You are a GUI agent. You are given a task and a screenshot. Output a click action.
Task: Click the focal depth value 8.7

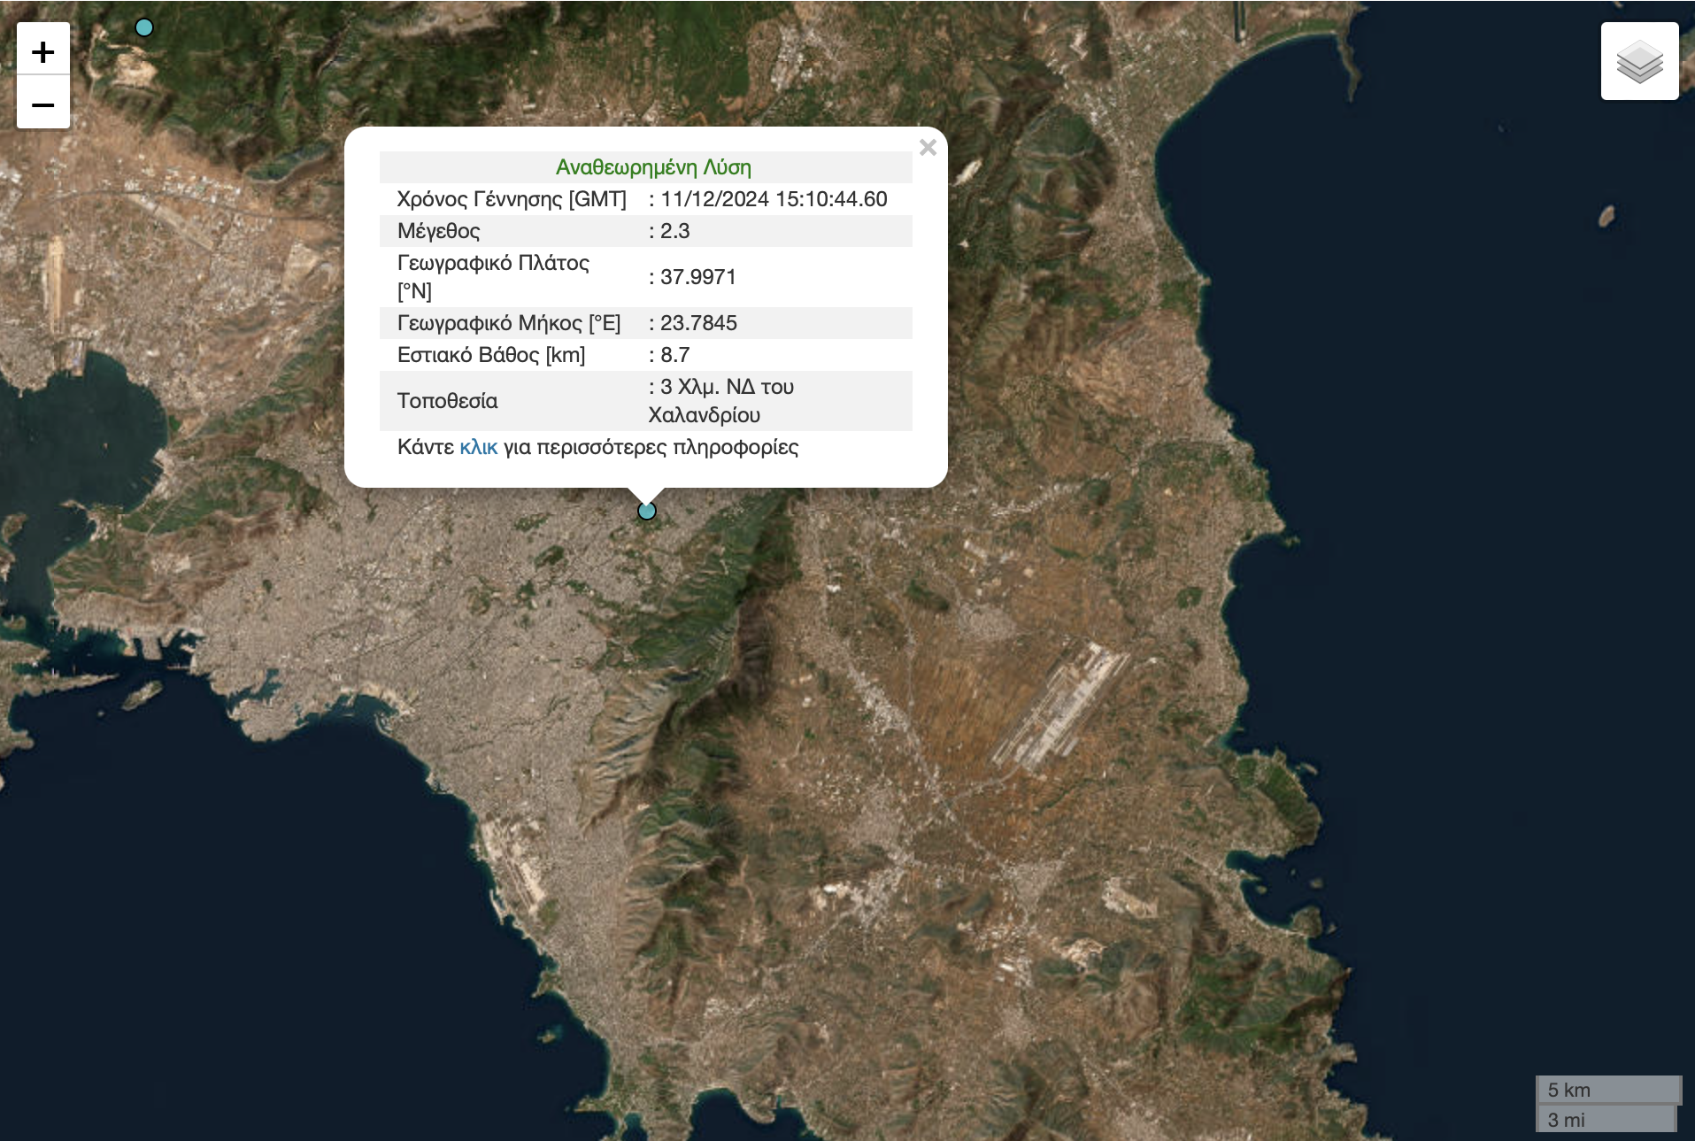click(674, 355)
